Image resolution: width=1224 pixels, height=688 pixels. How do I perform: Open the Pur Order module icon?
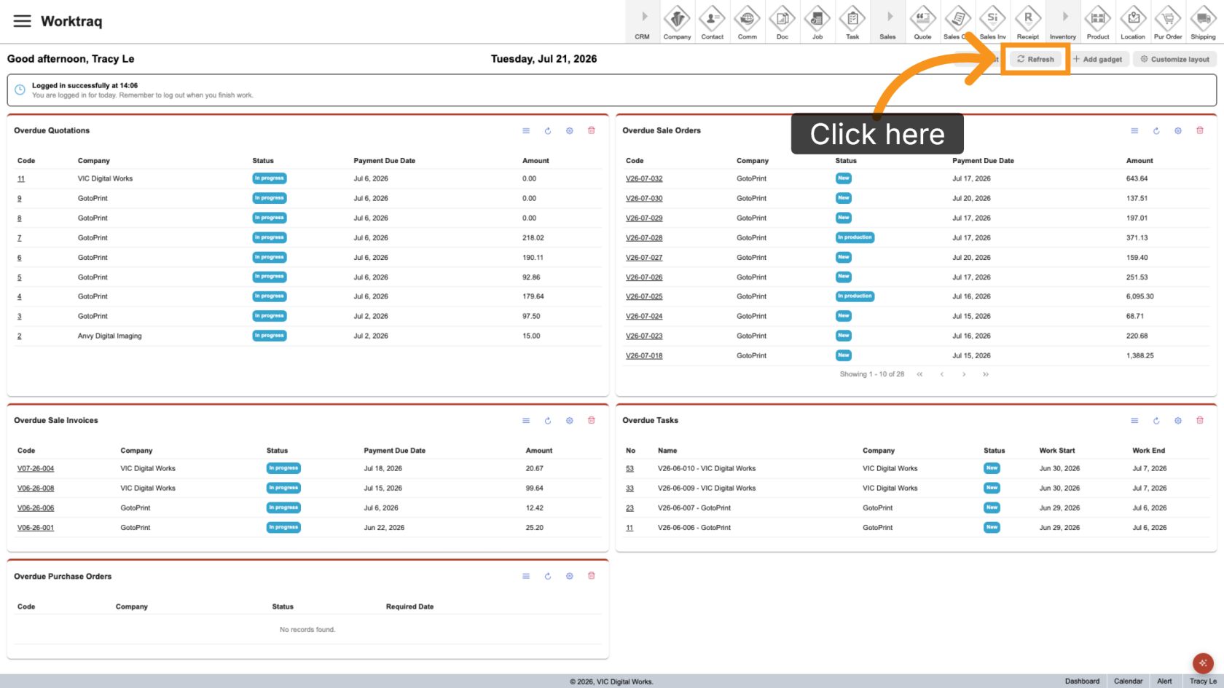click(x=1168, y=23)
